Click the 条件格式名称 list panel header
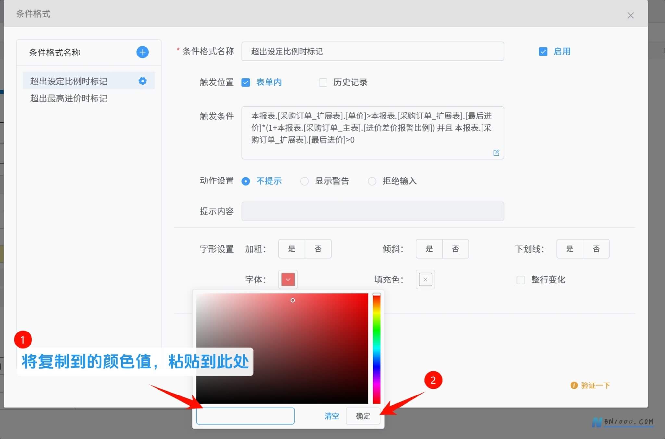Viewport: 665px width, 439px height. coord(89,53)
